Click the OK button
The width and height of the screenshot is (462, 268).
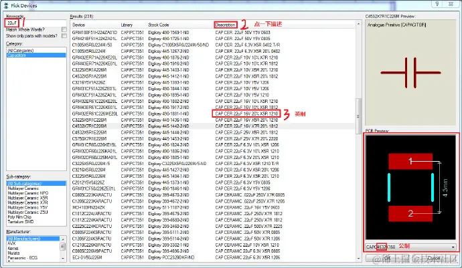387,258
